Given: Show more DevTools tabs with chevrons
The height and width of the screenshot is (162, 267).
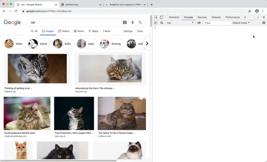Looking at the screenshot, I should pyautogui.click(x=245, y=17).
